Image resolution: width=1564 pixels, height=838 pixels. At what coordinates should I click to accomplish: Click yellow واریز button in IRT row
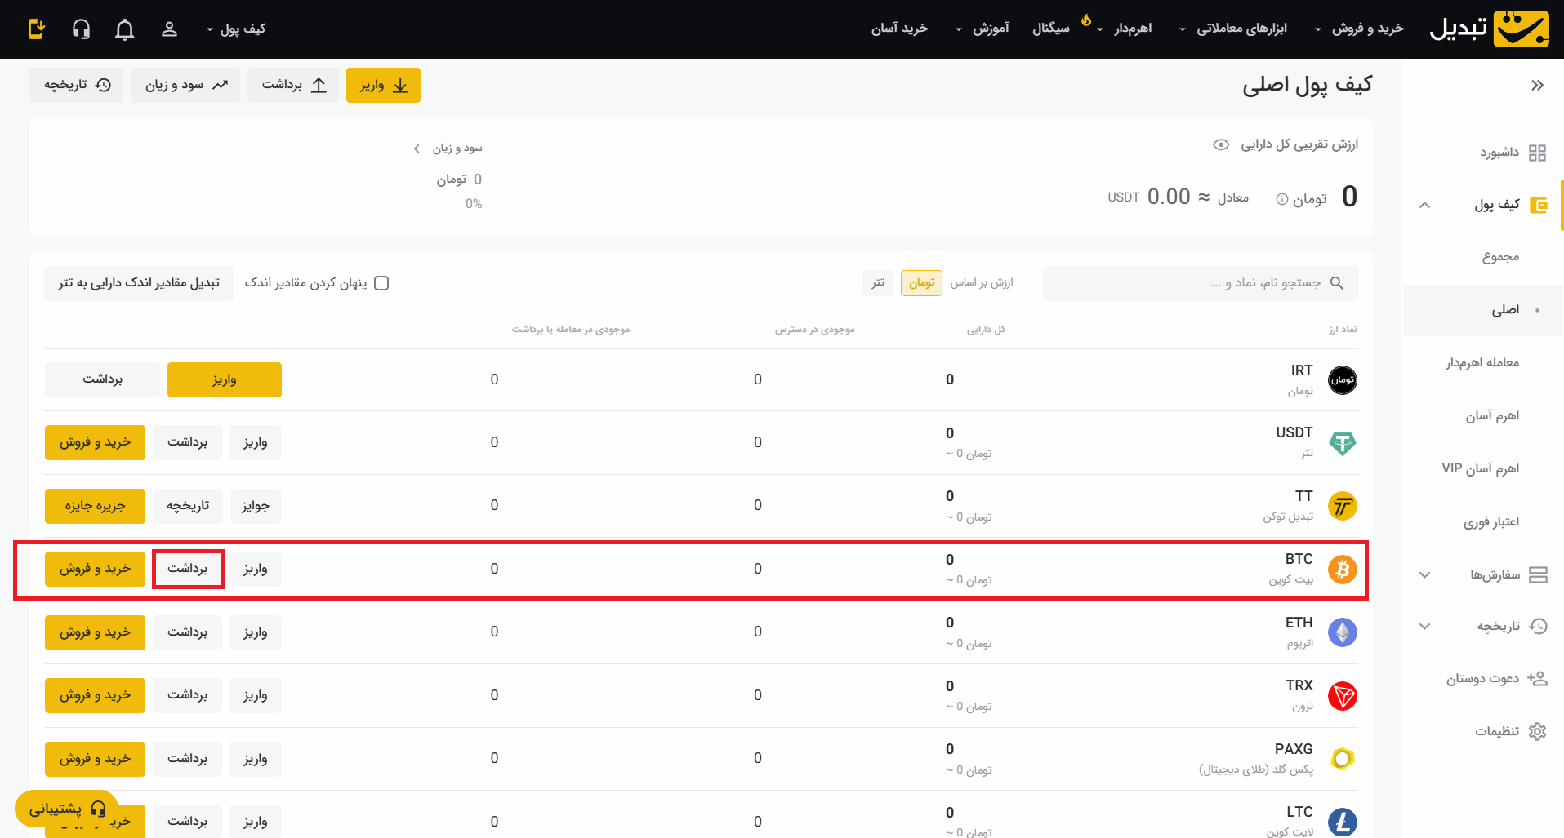pos(224,379)
